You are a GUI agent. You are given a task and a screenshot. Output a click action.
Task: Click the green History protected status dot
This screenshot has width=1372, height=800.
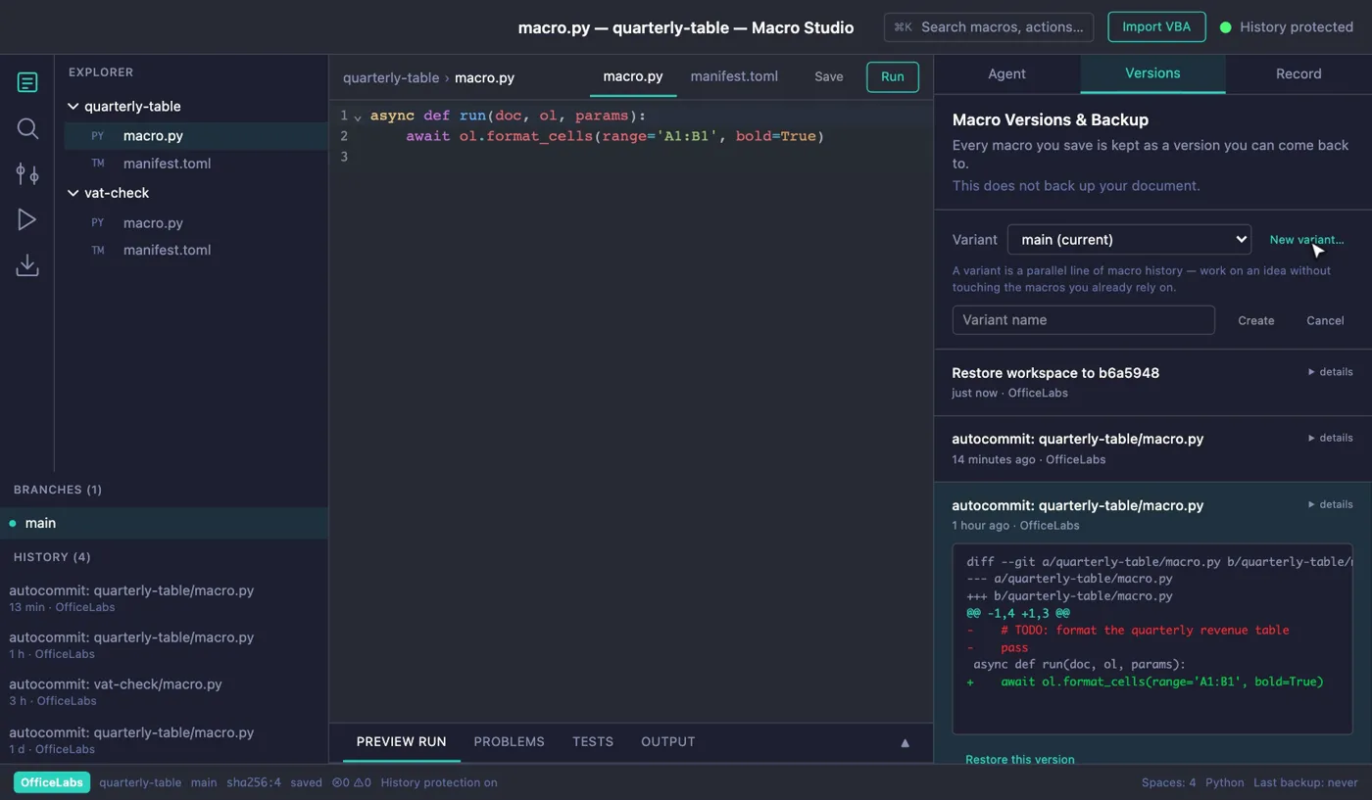coord(1225,27)
